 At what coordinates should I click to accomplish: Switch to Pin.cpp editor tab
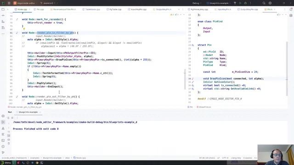coord(39,9)
